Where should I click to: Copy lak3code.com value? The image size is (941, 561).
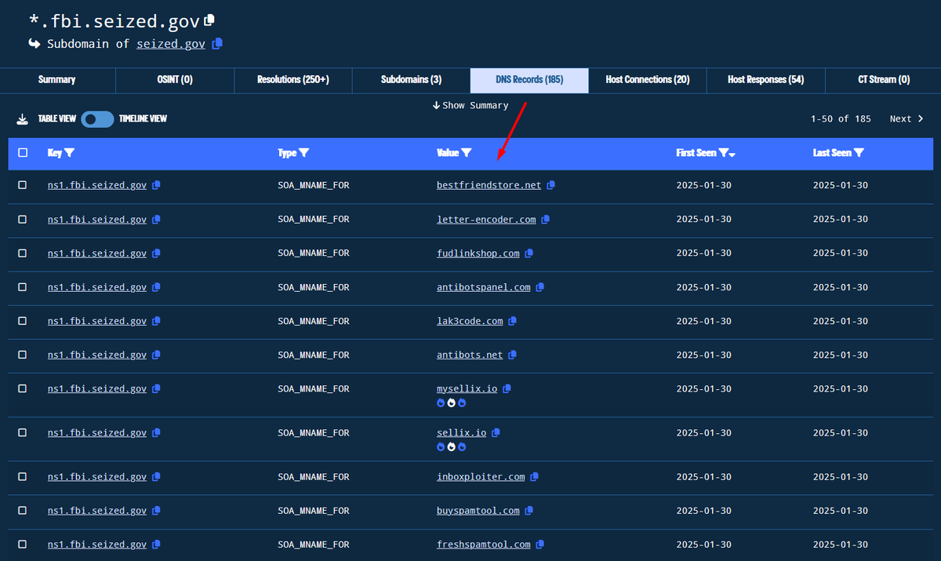(x=512, y=321)
